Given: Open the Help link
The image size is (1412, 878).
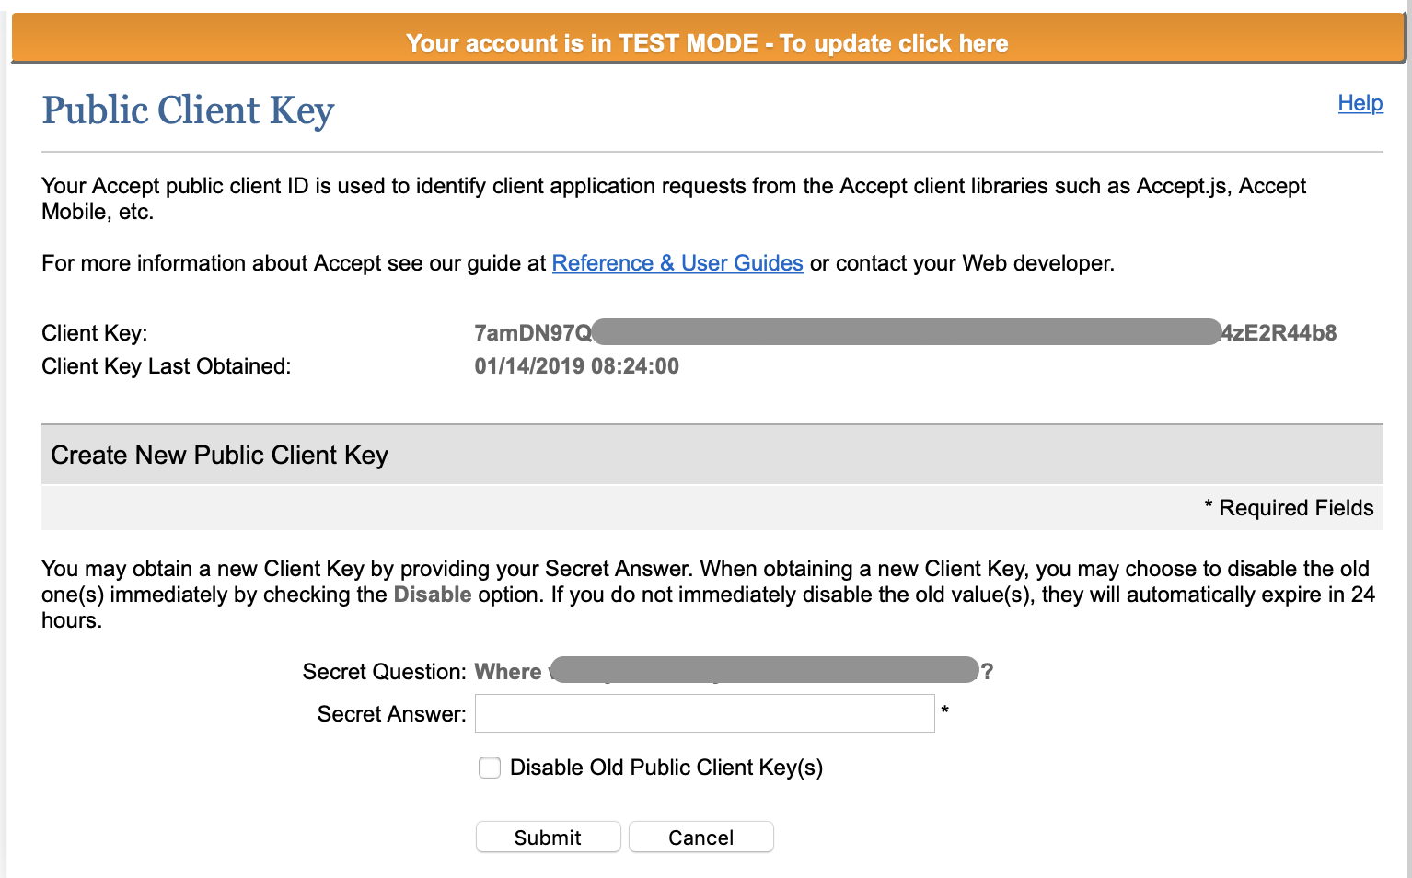Looking at the screenshot, I should tap(1360, 103).
